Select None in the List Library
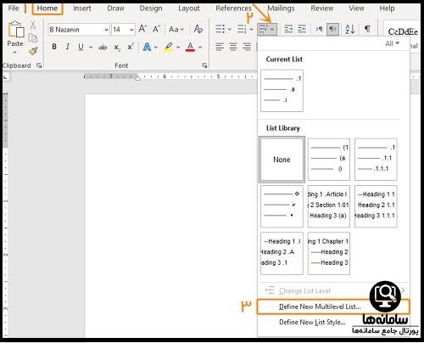This screenshot has width=424, height=343. pyautogui.click(x=282, y=160)
